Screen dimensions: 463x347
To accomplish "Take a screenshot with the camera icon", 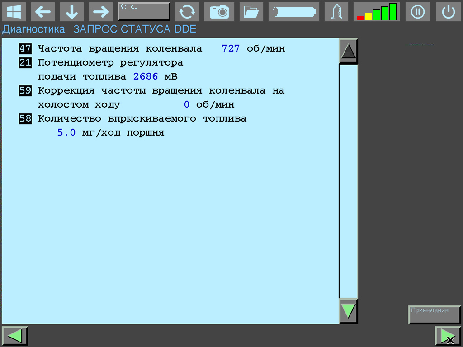I will (219, 12).
